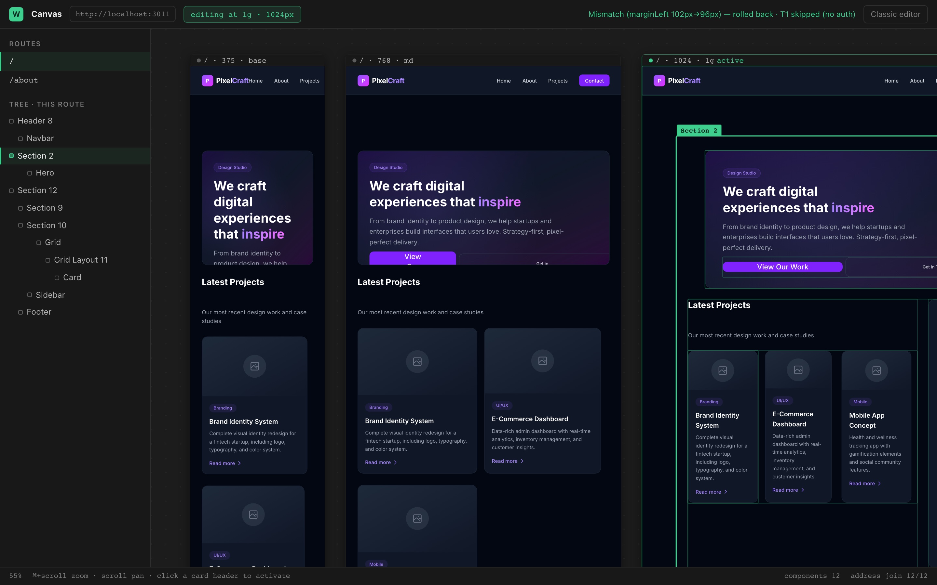Select the / route in Routes list
Image resolution: width=937 pixels, height=585 pixels.
click(x=75, y=61)
